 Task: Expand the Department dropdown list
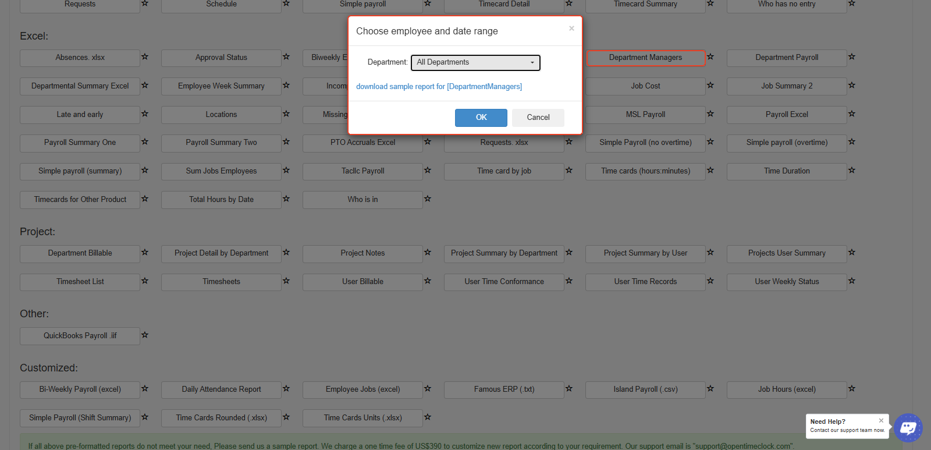[x=475, y=62]
